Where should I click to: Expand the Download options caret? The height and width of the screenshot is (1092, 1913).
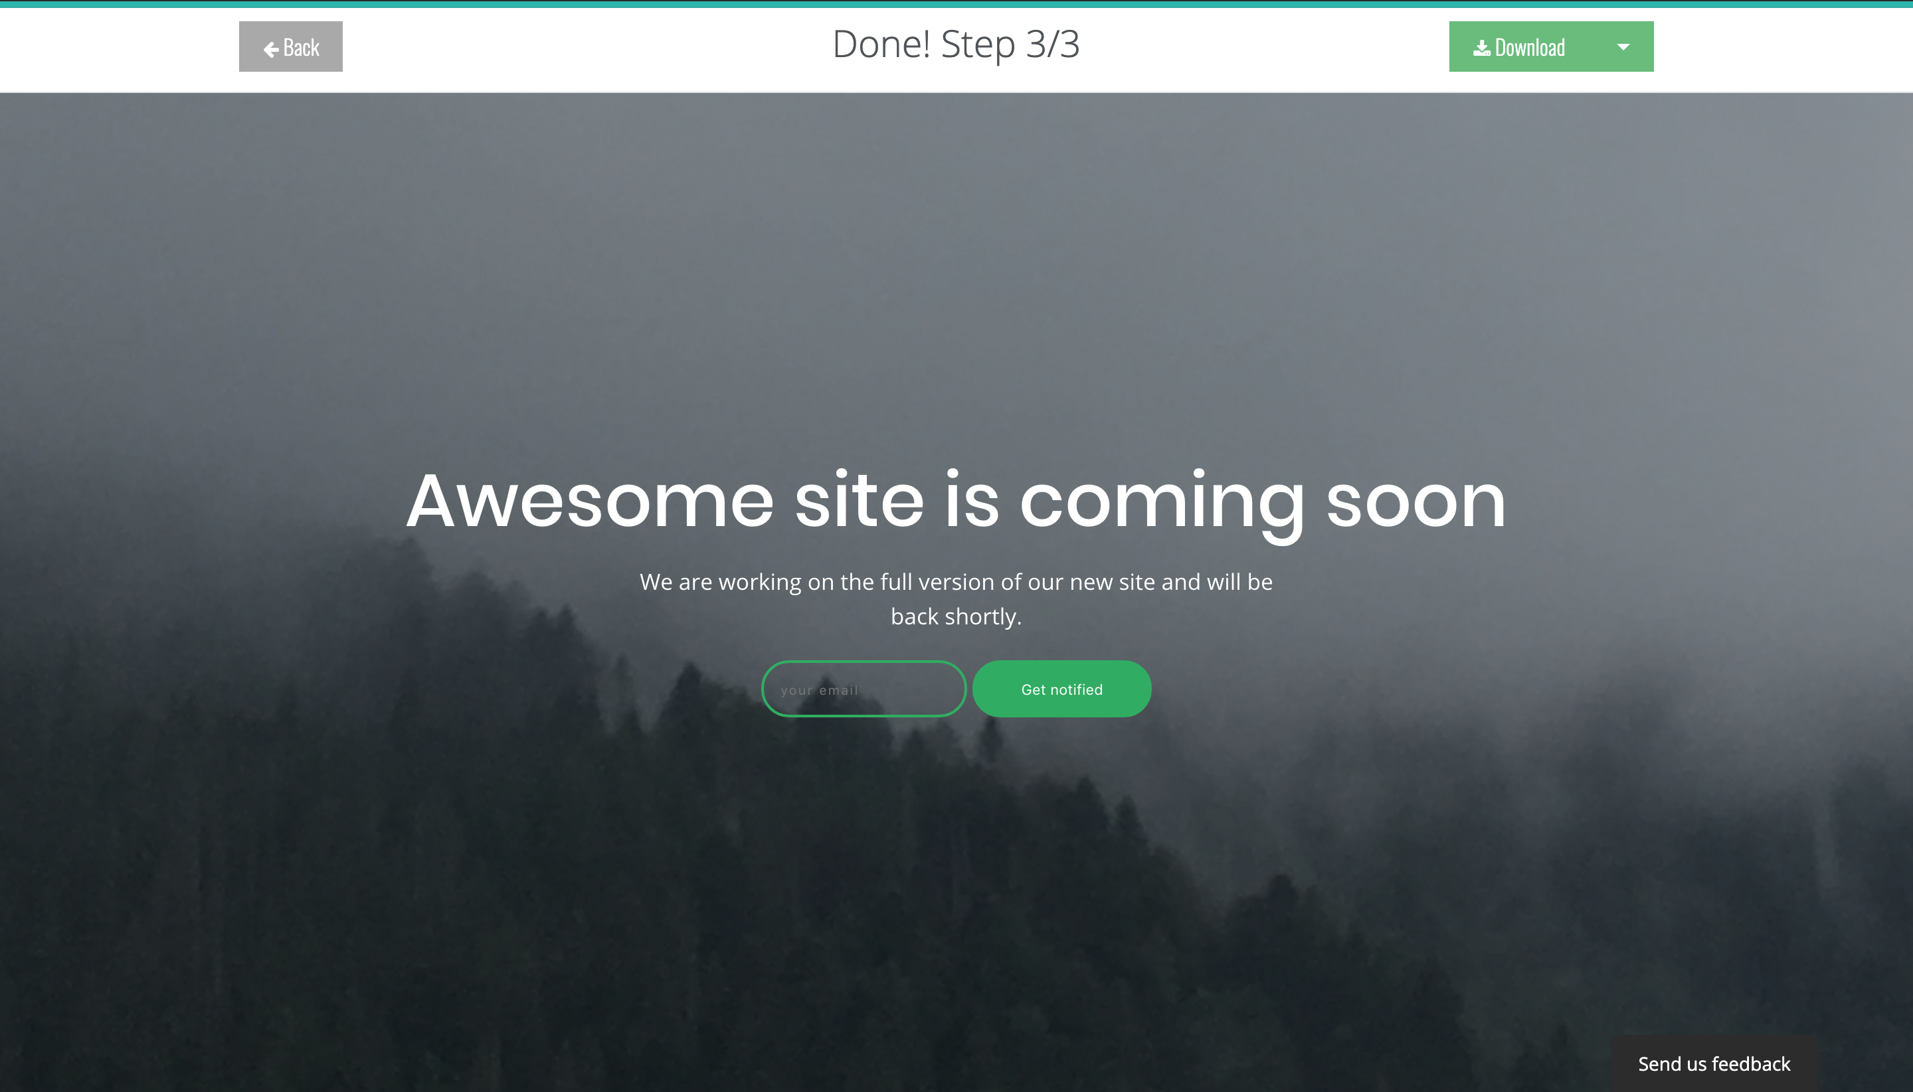click(1623, 47)
